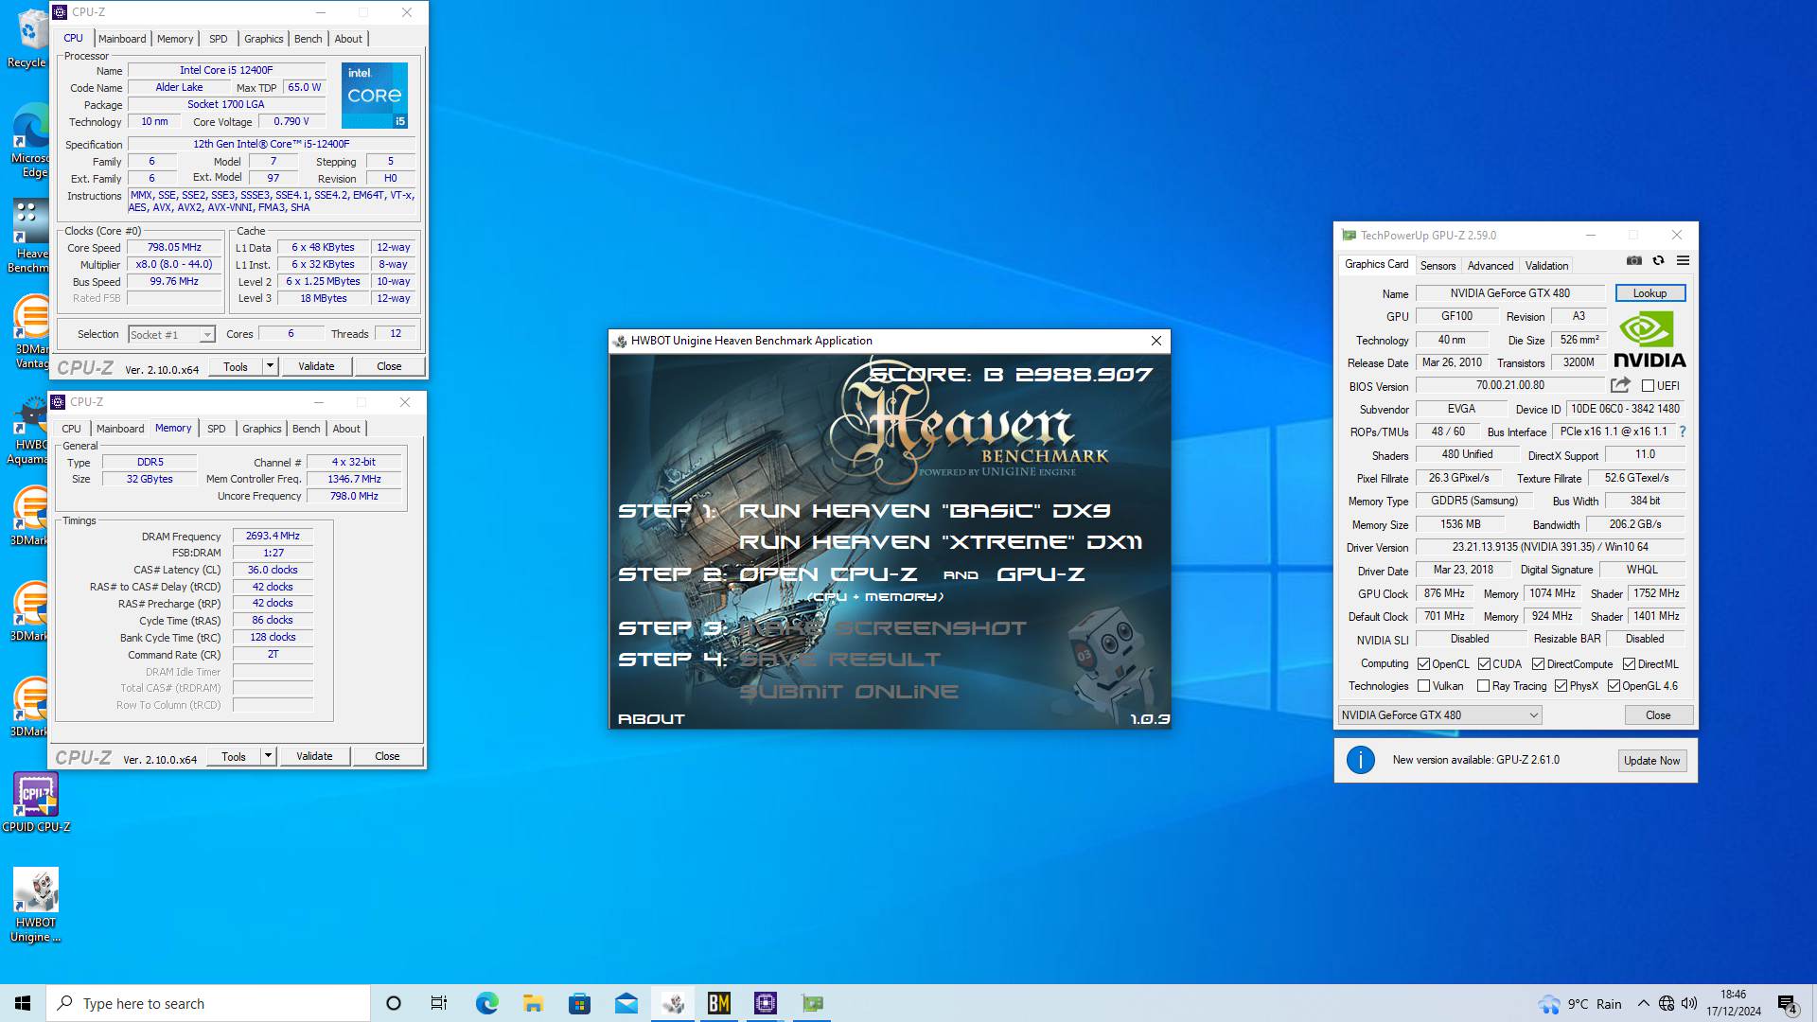Switch to GPU-Z on taskbar
The height and width of the screenshot is (1022, 1817).
(812, 1003)
